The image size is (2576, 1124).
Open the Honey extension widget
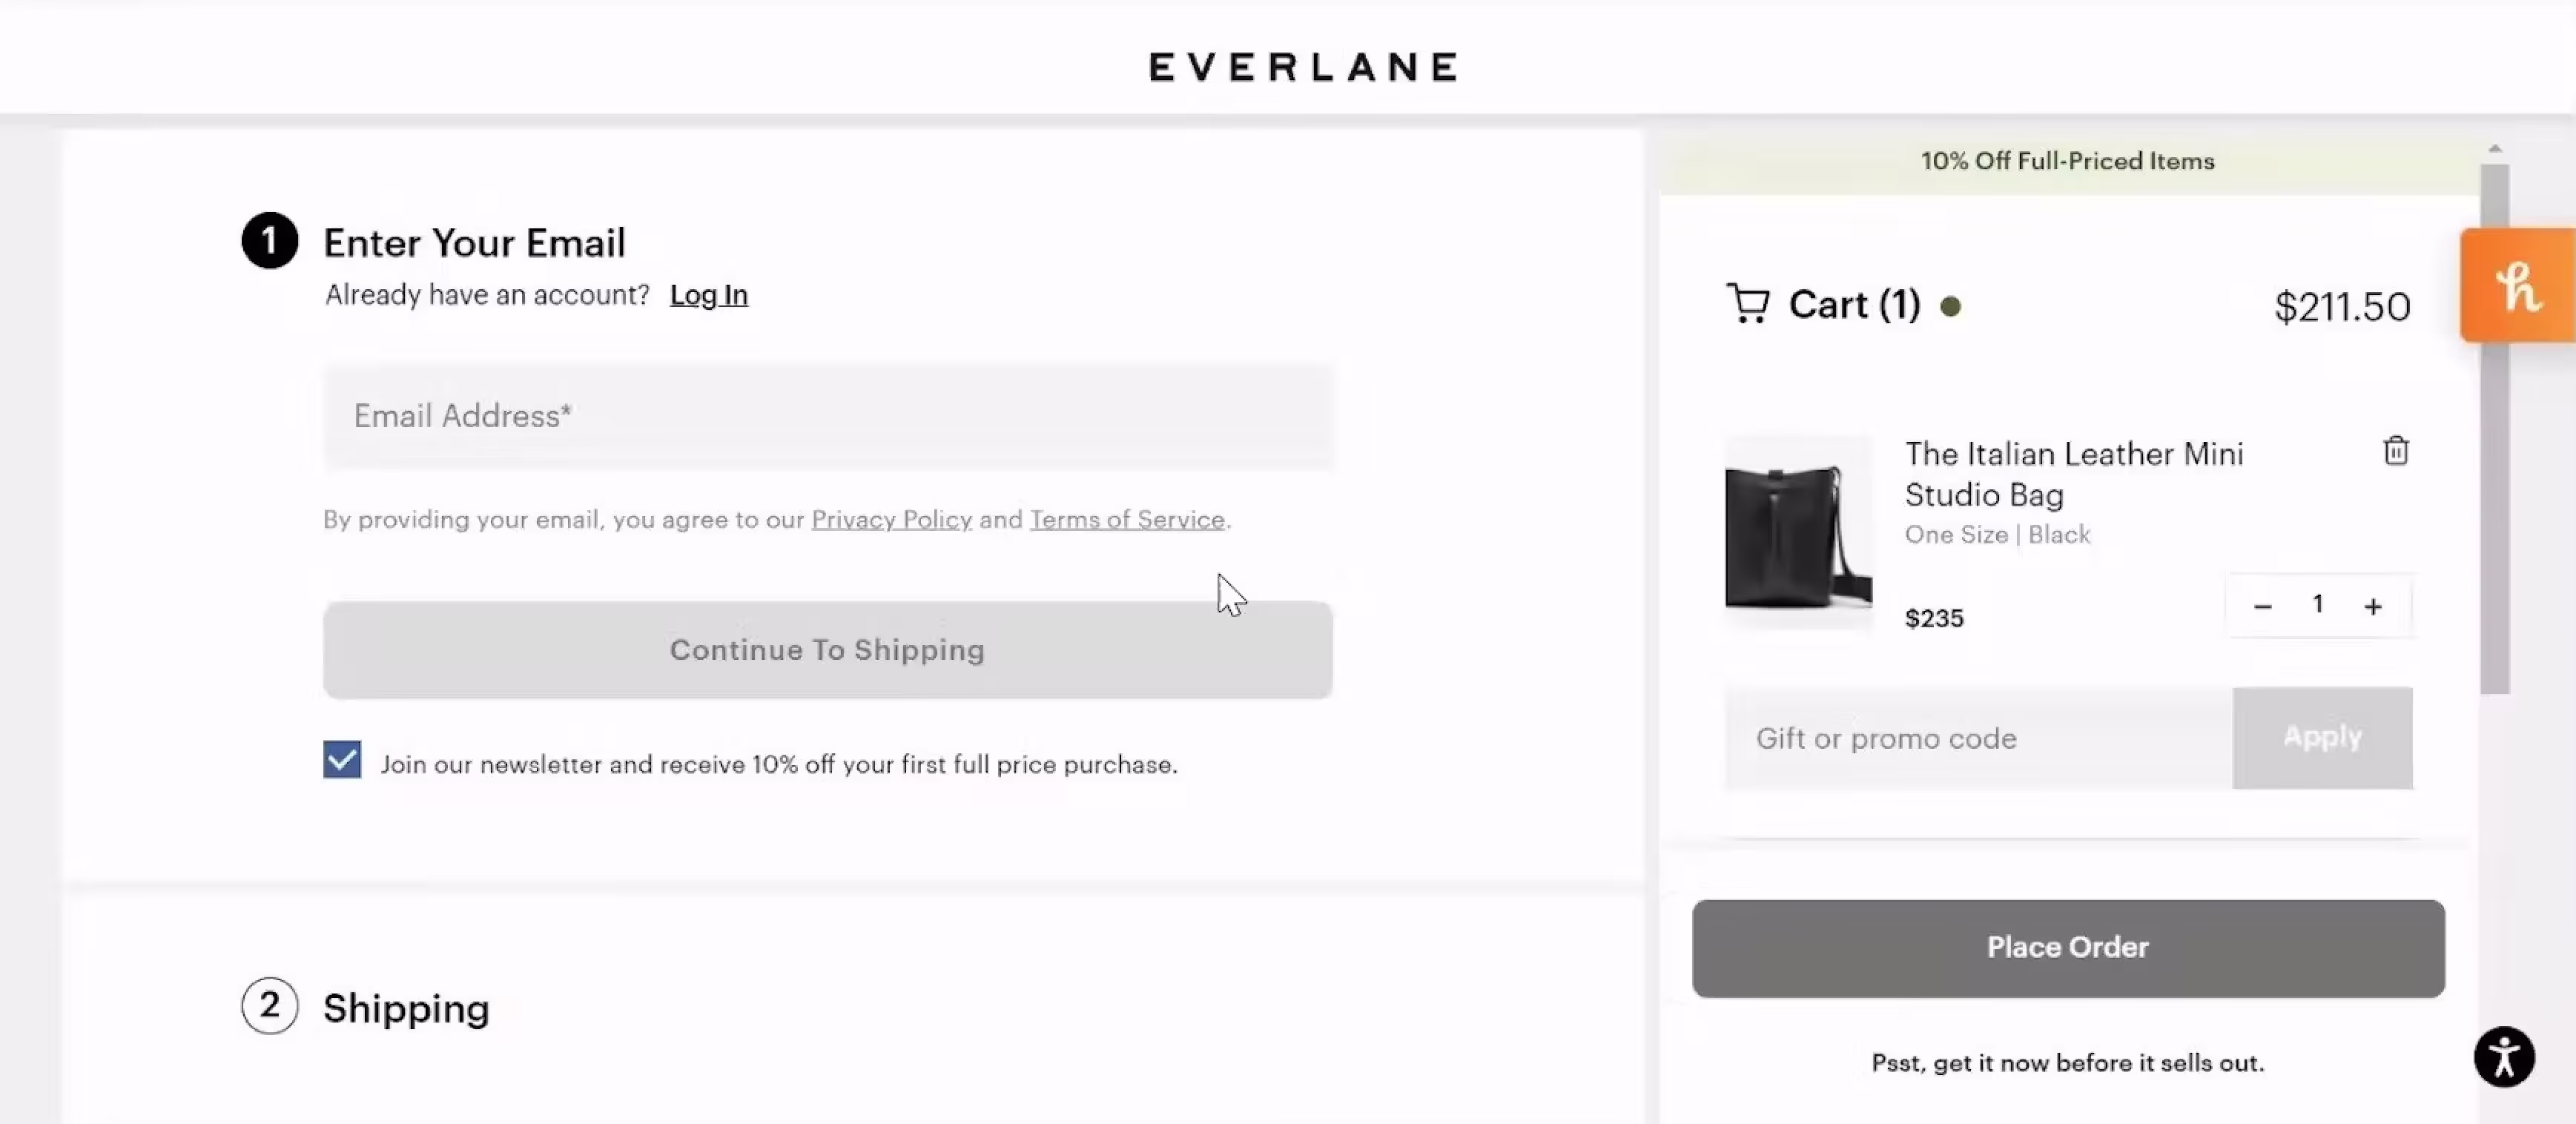2517,286
